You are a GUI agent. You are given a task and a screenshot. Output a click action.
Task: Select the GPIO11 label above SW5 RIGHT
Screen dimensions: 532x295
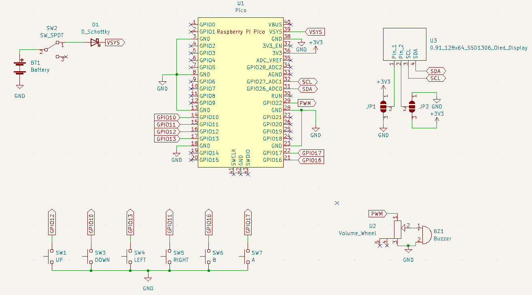(170, 222)
